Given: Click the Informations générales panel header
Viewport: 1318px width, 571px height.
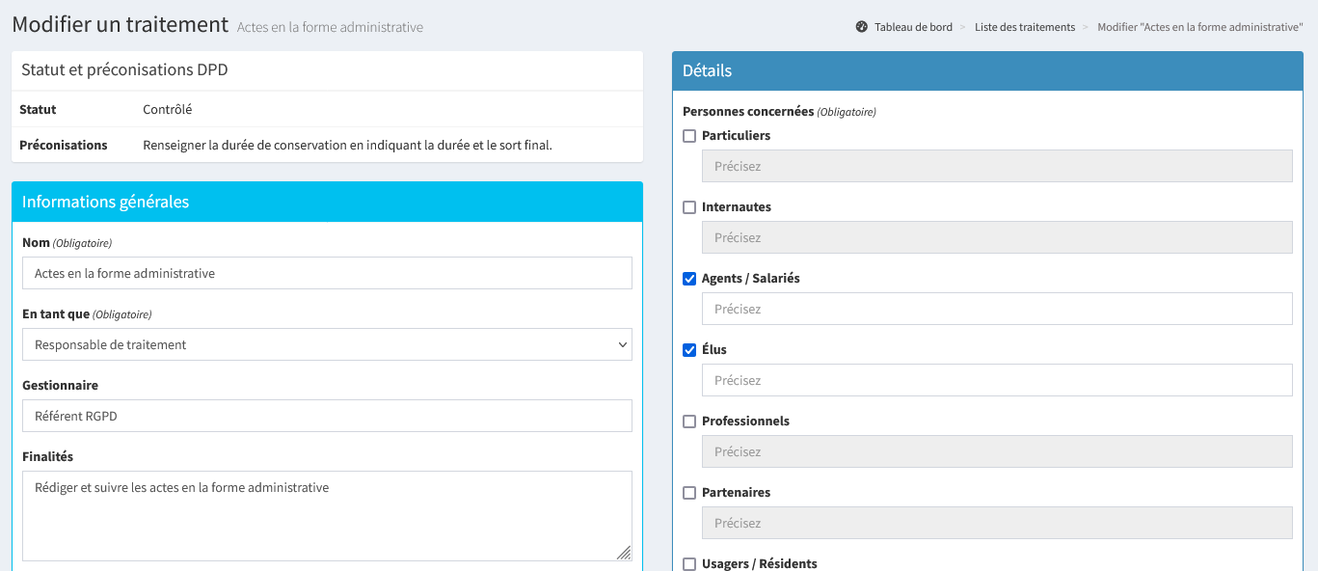Looking at the screenshot, I should pos(327,202).
